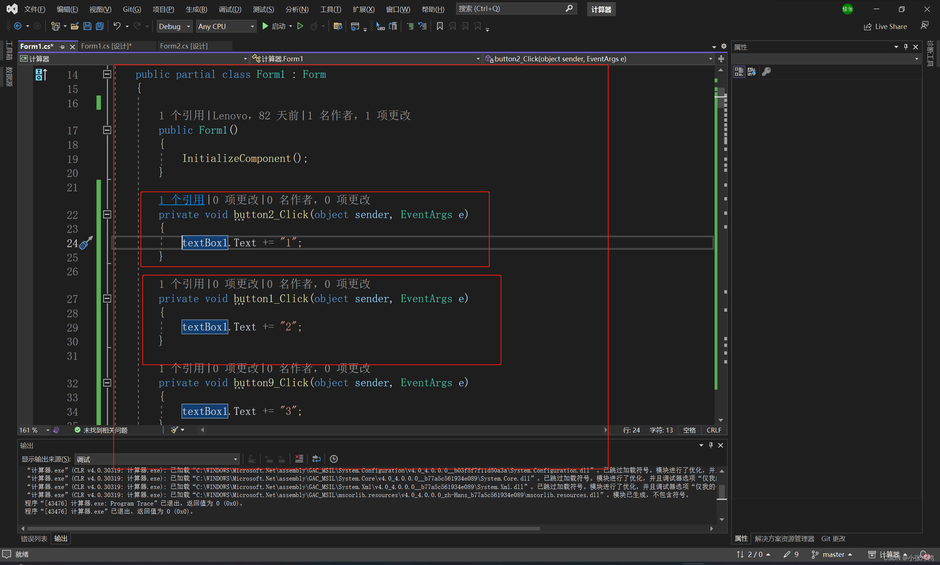The width and height of the screenshot is (940, 565).
Task: Click 未找到相关问题 status indicator
Action: [101, 430]
